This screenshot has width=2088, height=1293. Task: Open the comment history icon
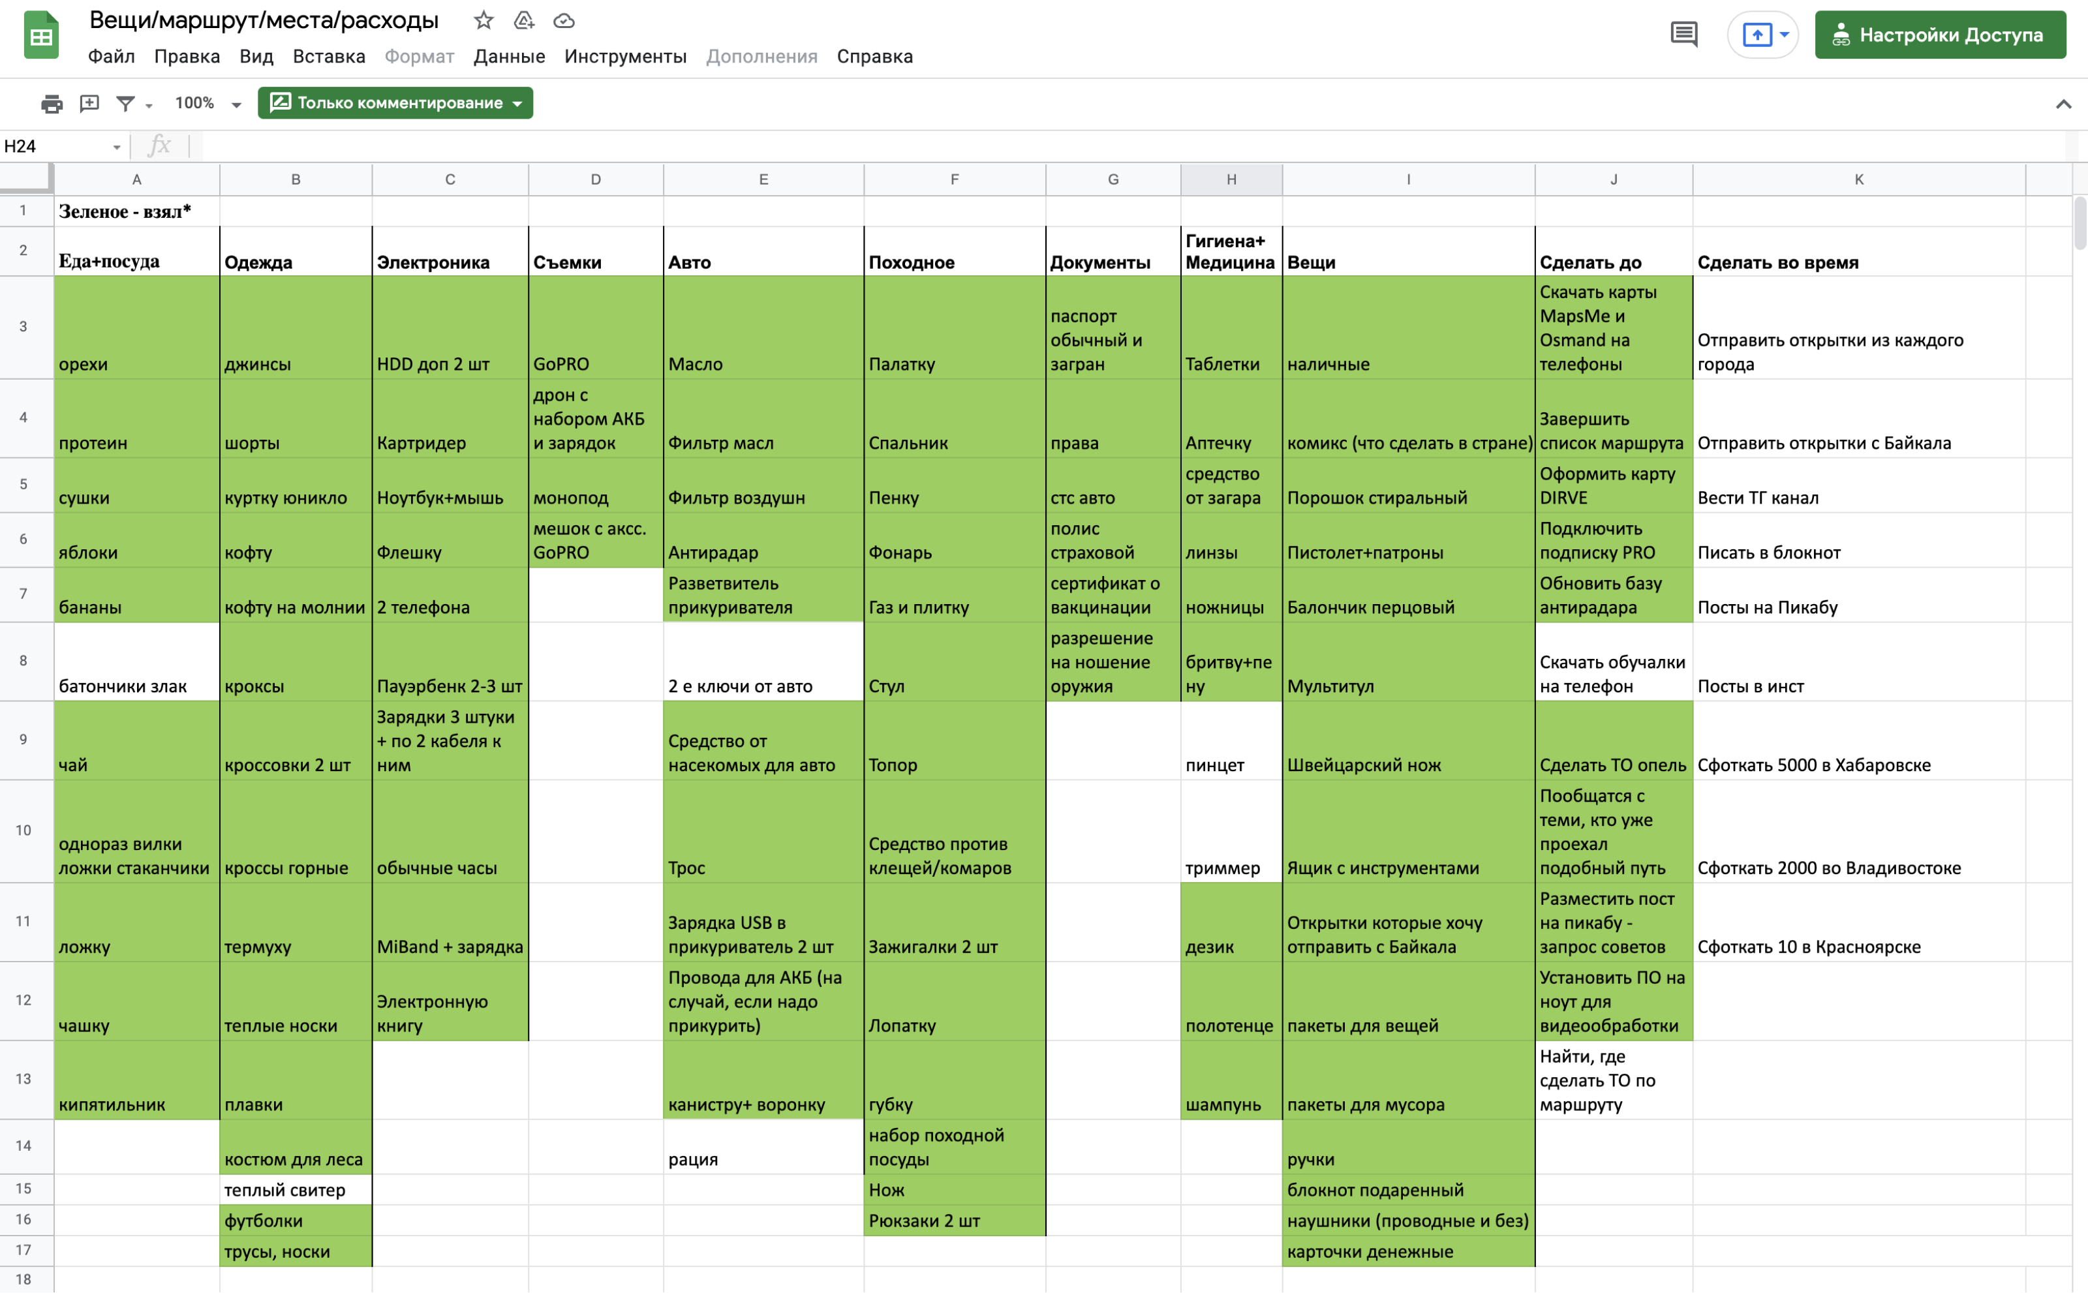tap(1683, 35)
